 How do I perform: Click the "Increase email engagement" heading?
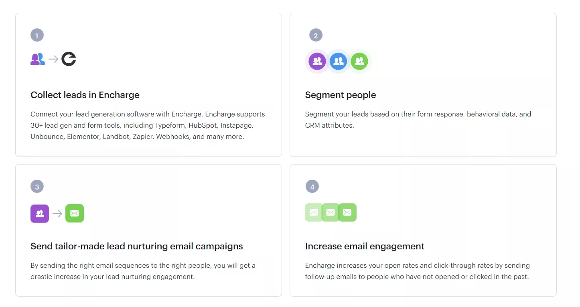point(365,246)
